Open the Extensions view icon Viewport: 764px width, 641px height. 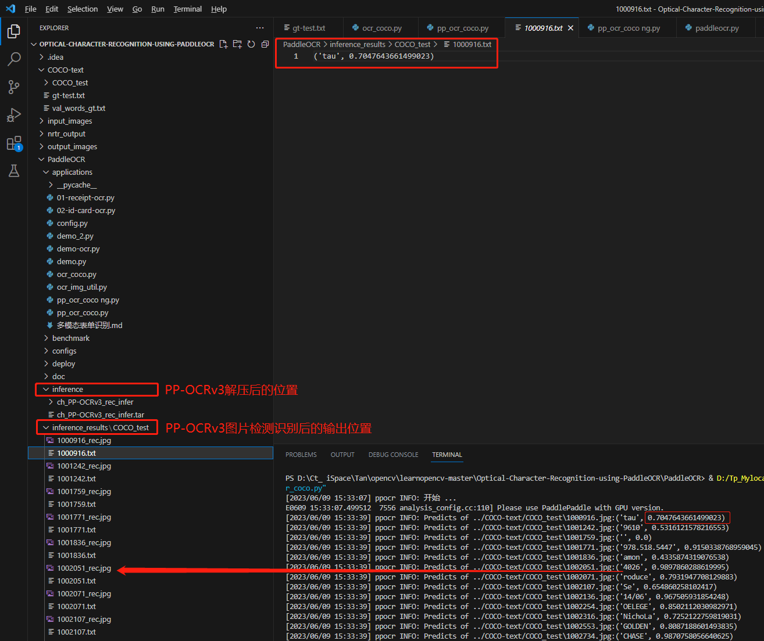click(14, 143)
